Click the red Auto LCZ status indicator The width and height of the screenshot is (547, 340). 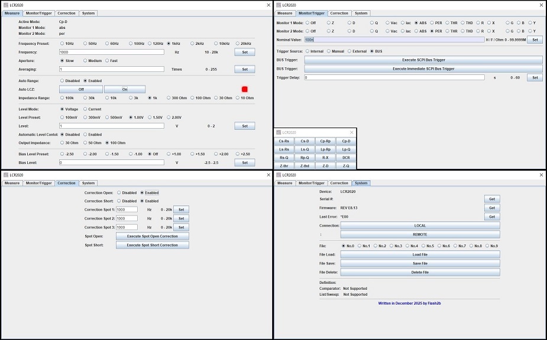click(x=245, y=90)
